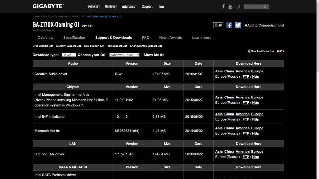Image resolution: width=319 pixels, height=179 pixels.
Task: Expand Download type Driver dropdown
Action: click(69, 55)
